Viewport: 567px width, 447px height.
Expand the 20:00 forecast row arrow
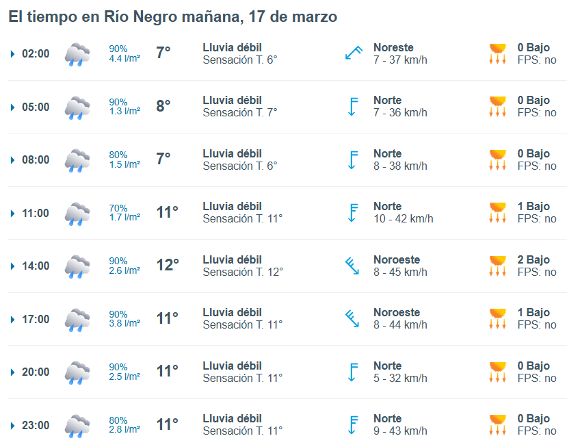tap(13, 372)
